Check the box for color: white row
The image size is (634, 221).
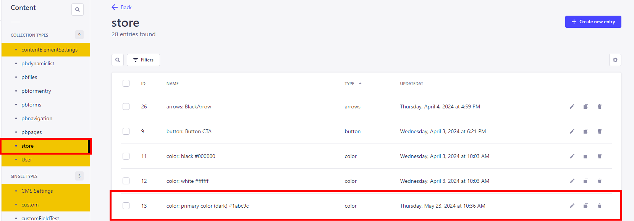126,181
